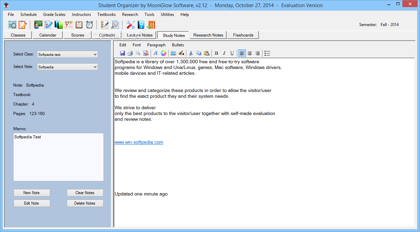This screenshot has height=232, width=420.
Task: Open the Utilities menu
Action: (x=168, y=15)
